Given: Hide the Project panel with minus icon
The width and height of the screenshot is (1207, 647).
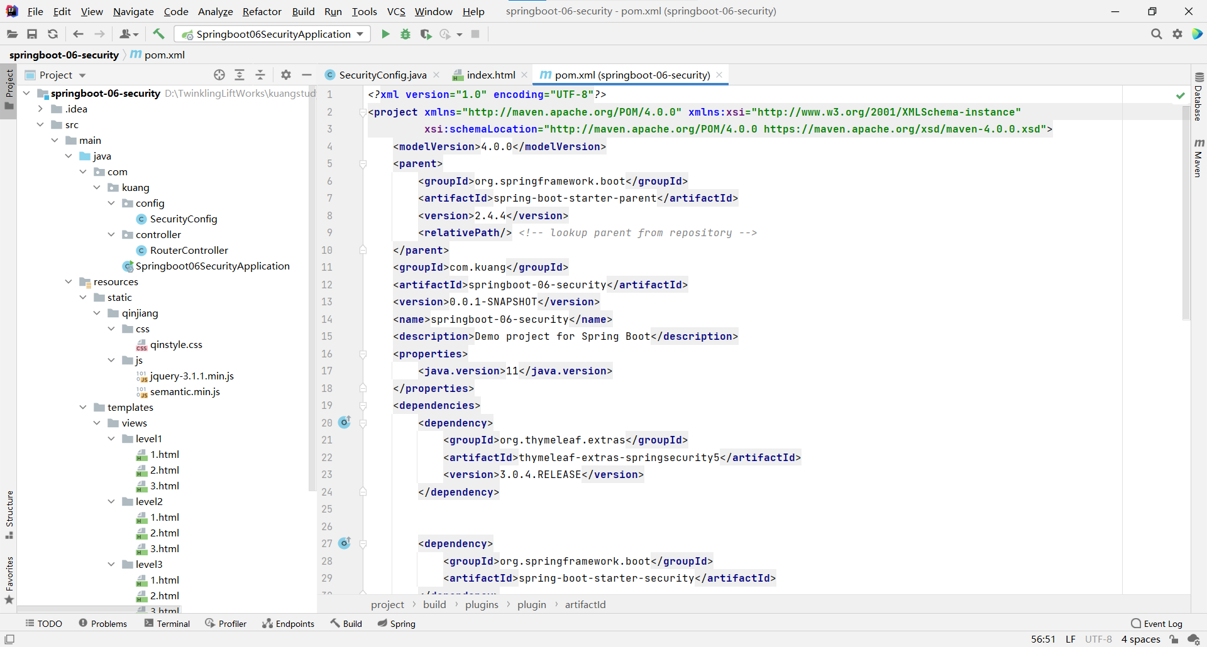Looking at the screenshot, I should (x=307, y=75).
